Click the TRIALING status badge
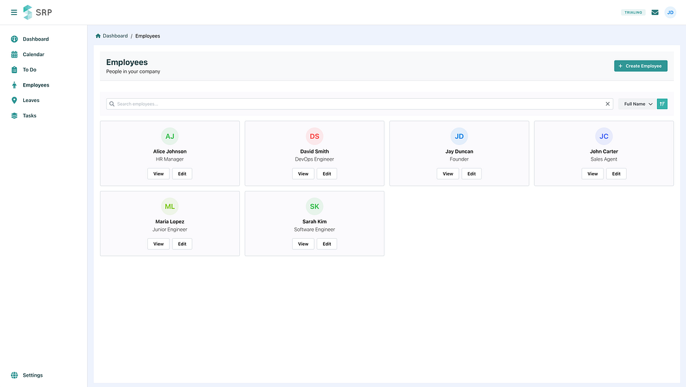686x387 pixels. tap(633, 12)
